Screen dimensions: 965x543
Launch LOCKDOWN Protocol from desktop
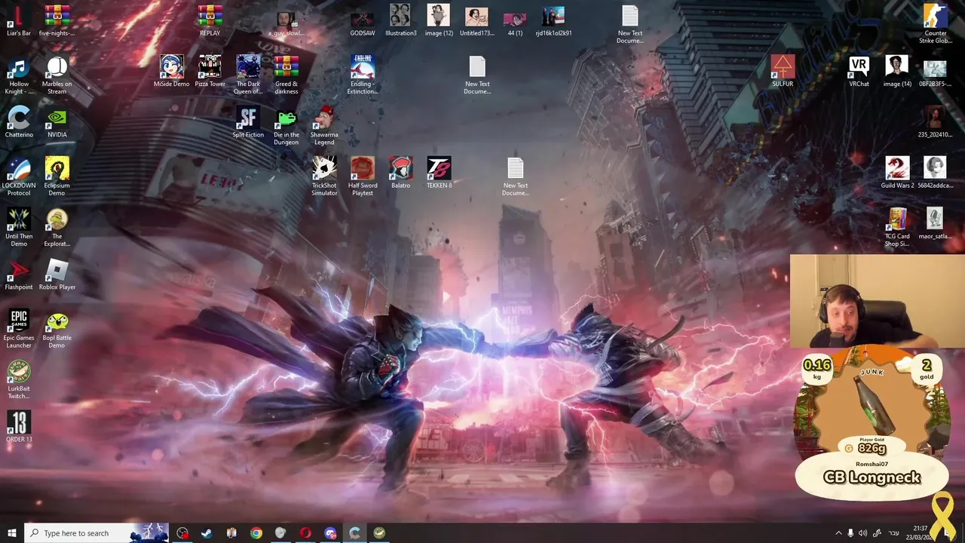(19, 176)
